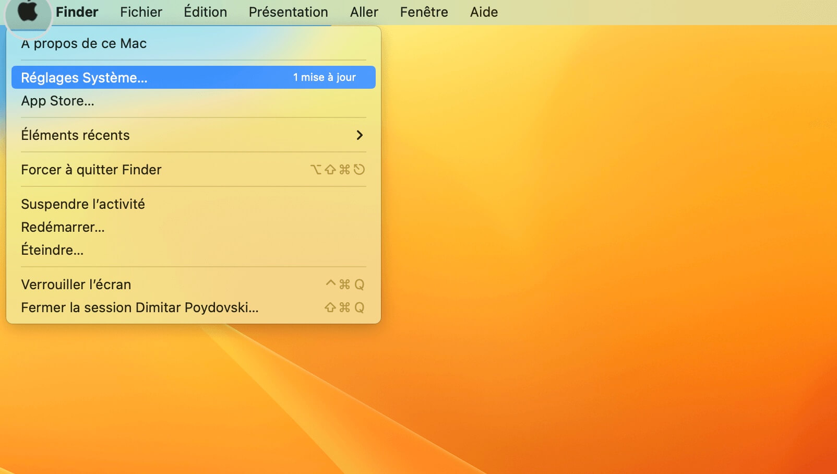Choose Fermer la session Dimitar Poydovski…
837x474 pixels.
click(x=193, y=307)
